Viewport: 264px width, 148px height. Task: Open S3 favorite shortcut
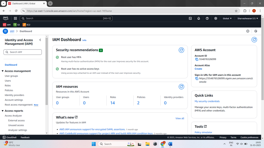[x=16, y=25]
